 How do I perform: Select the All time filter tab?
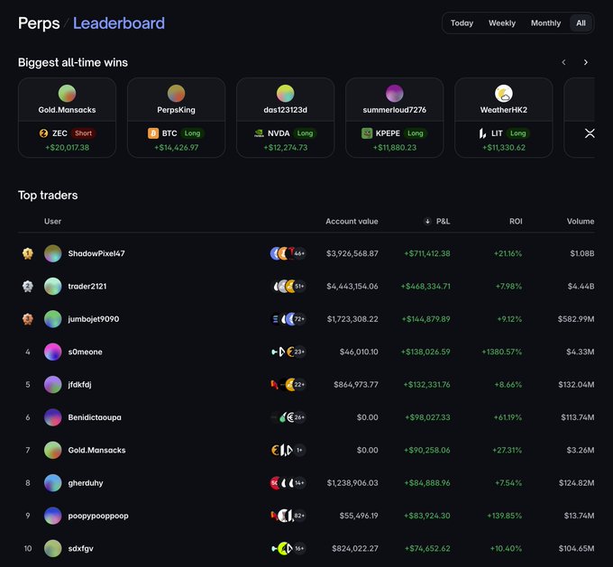[581, 23]
